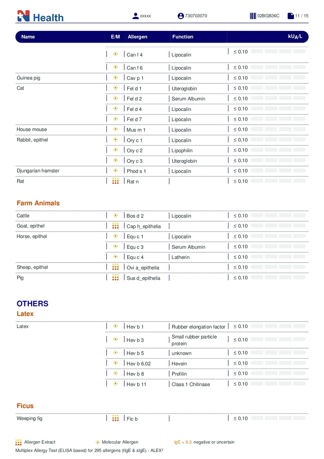Select the Name column header
Viewport: 324px width, 459px height.
(28, 37)
